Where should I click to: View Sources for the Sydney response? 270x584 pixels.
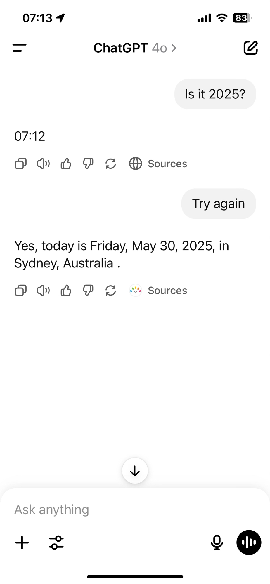[x=158, y=291]
